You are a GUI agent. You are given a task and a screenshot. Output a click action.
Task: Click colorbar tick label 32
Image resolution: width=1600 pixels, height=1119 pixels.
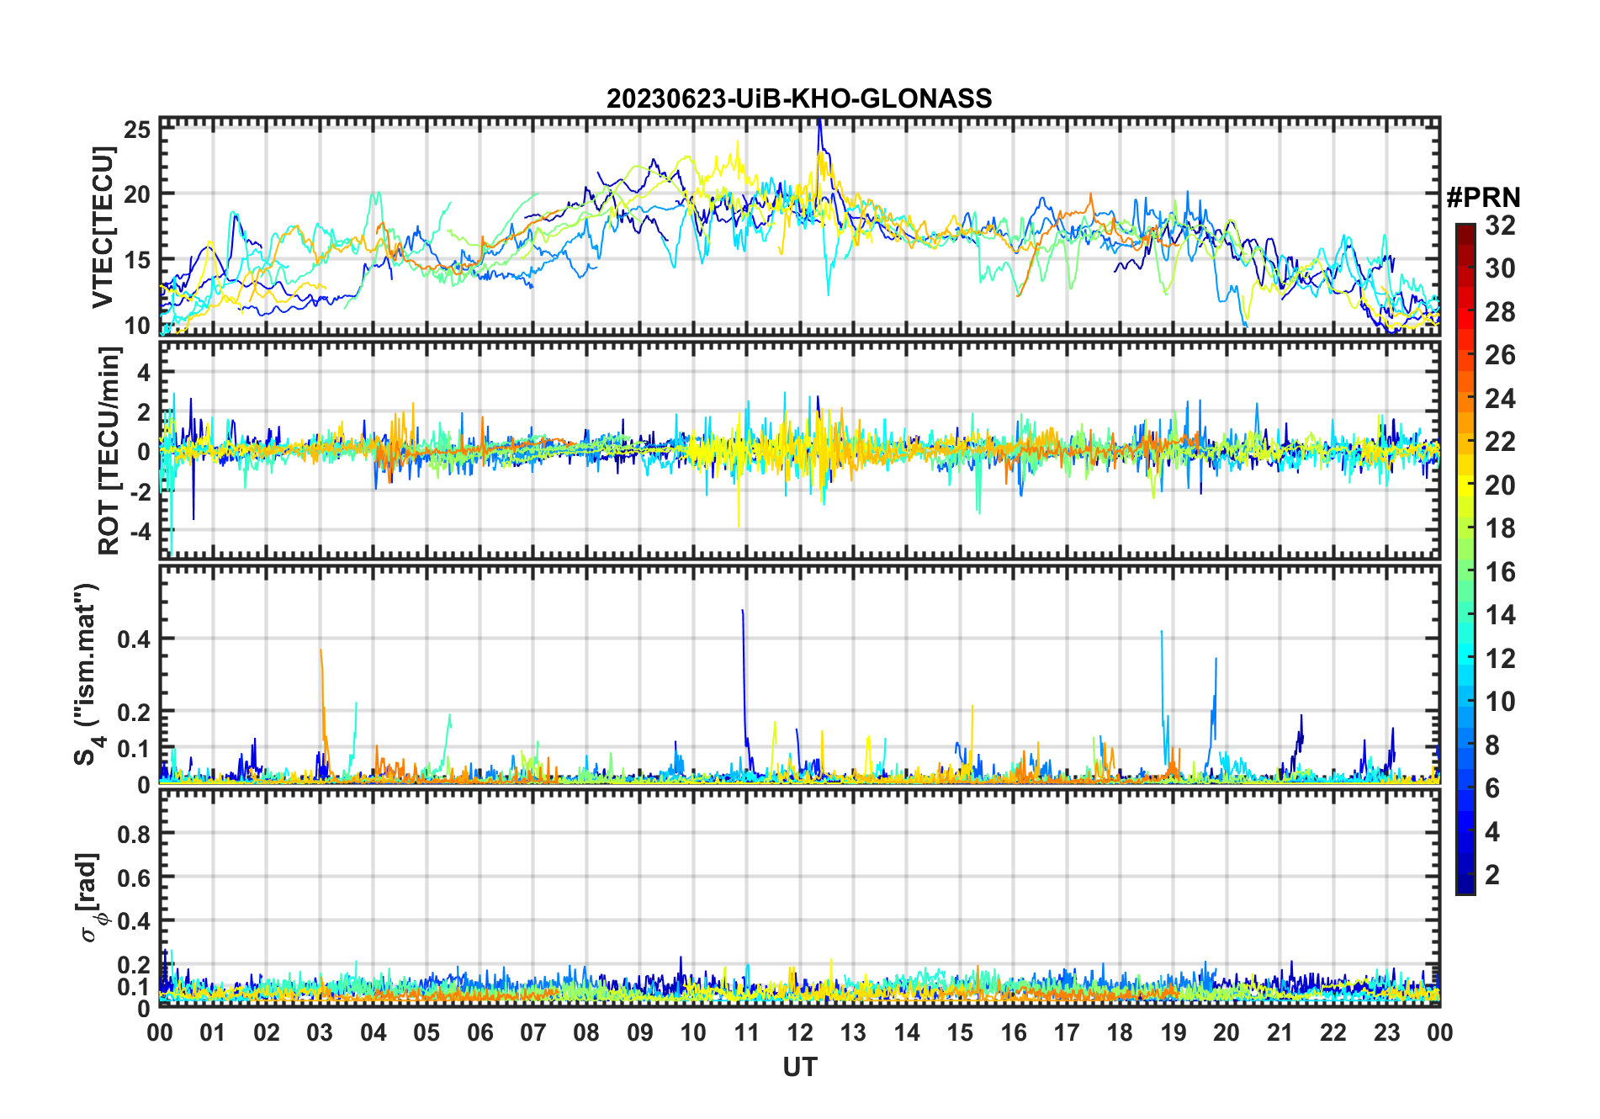(x=1500, y=225)
